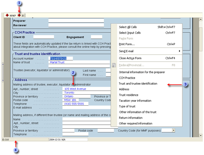Click the Postal code field M5W 1E6

71,100
